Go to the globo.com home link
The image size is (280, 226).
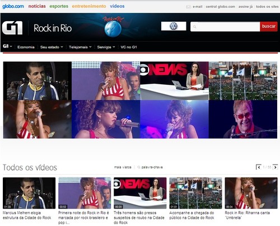13,6
